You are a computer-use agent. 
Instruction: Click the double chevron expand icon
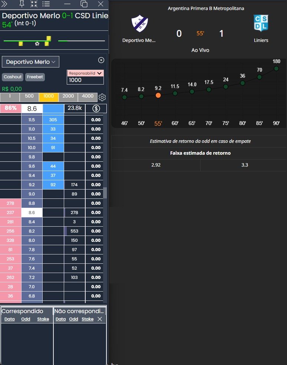click(4, 4)
